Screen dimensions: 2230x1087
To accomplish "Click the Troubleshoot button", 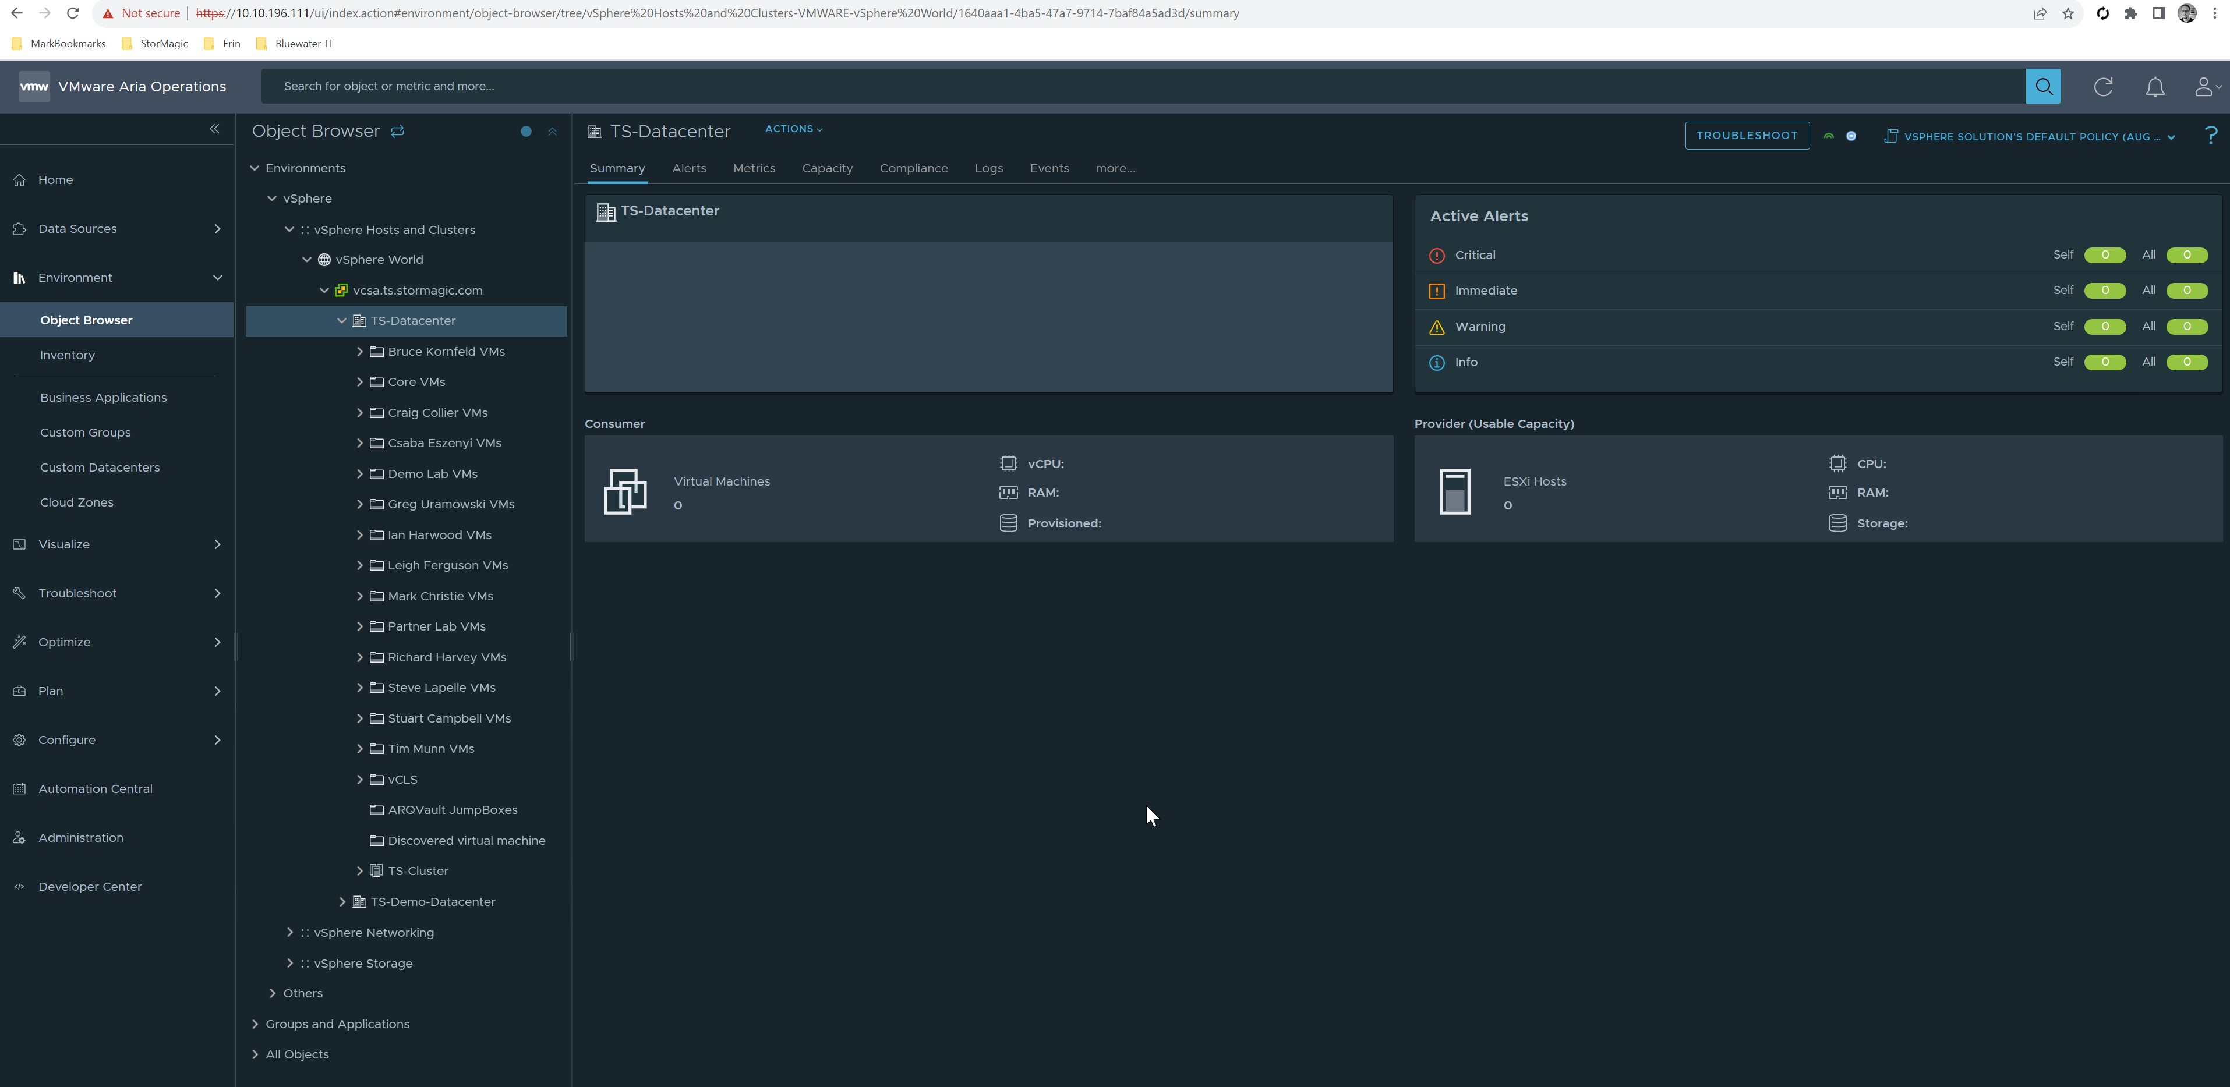I will click(x=1747, y=136).
